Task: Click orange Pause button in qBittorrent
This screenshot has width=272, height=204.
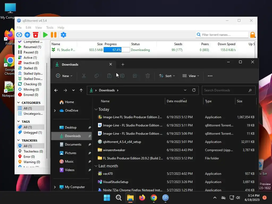Action: tap(54, 35)
